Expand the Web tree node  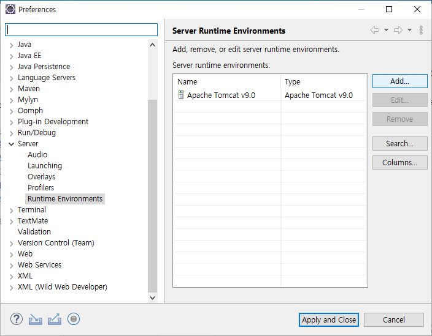tap(11, 255)
